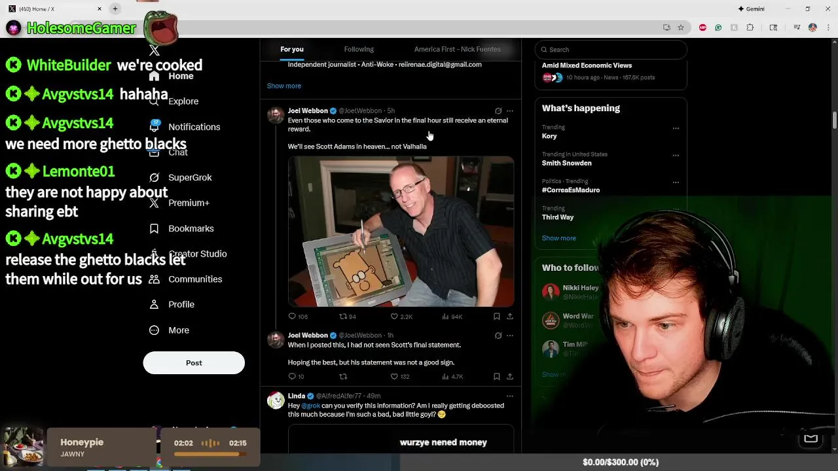View analytics showing 94K views
838x471 pixels.
(452, 317)
